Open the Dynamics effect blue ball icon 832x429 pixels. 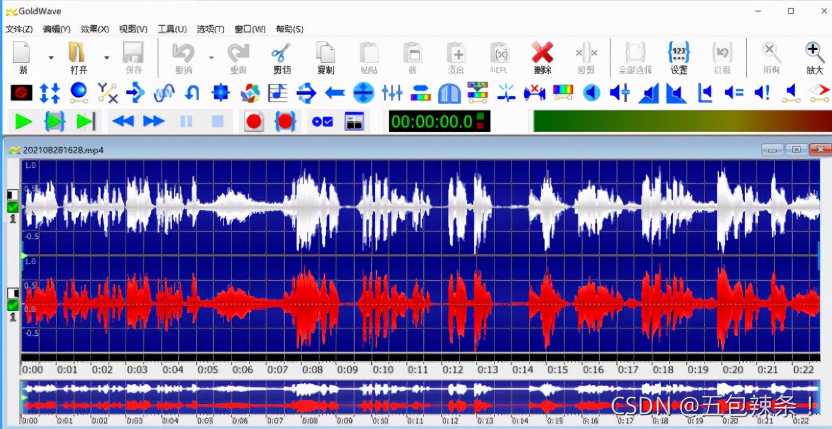click(78, 93)
